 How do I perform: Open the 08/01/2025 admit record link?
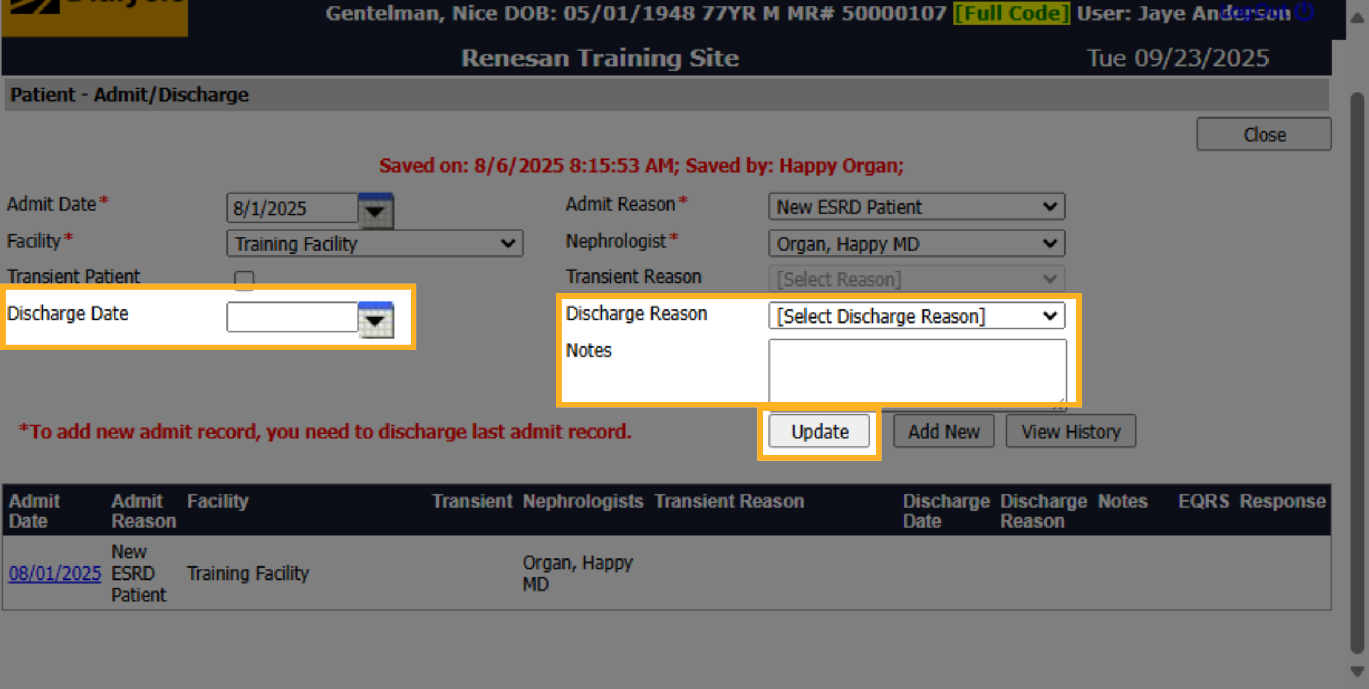55,573
